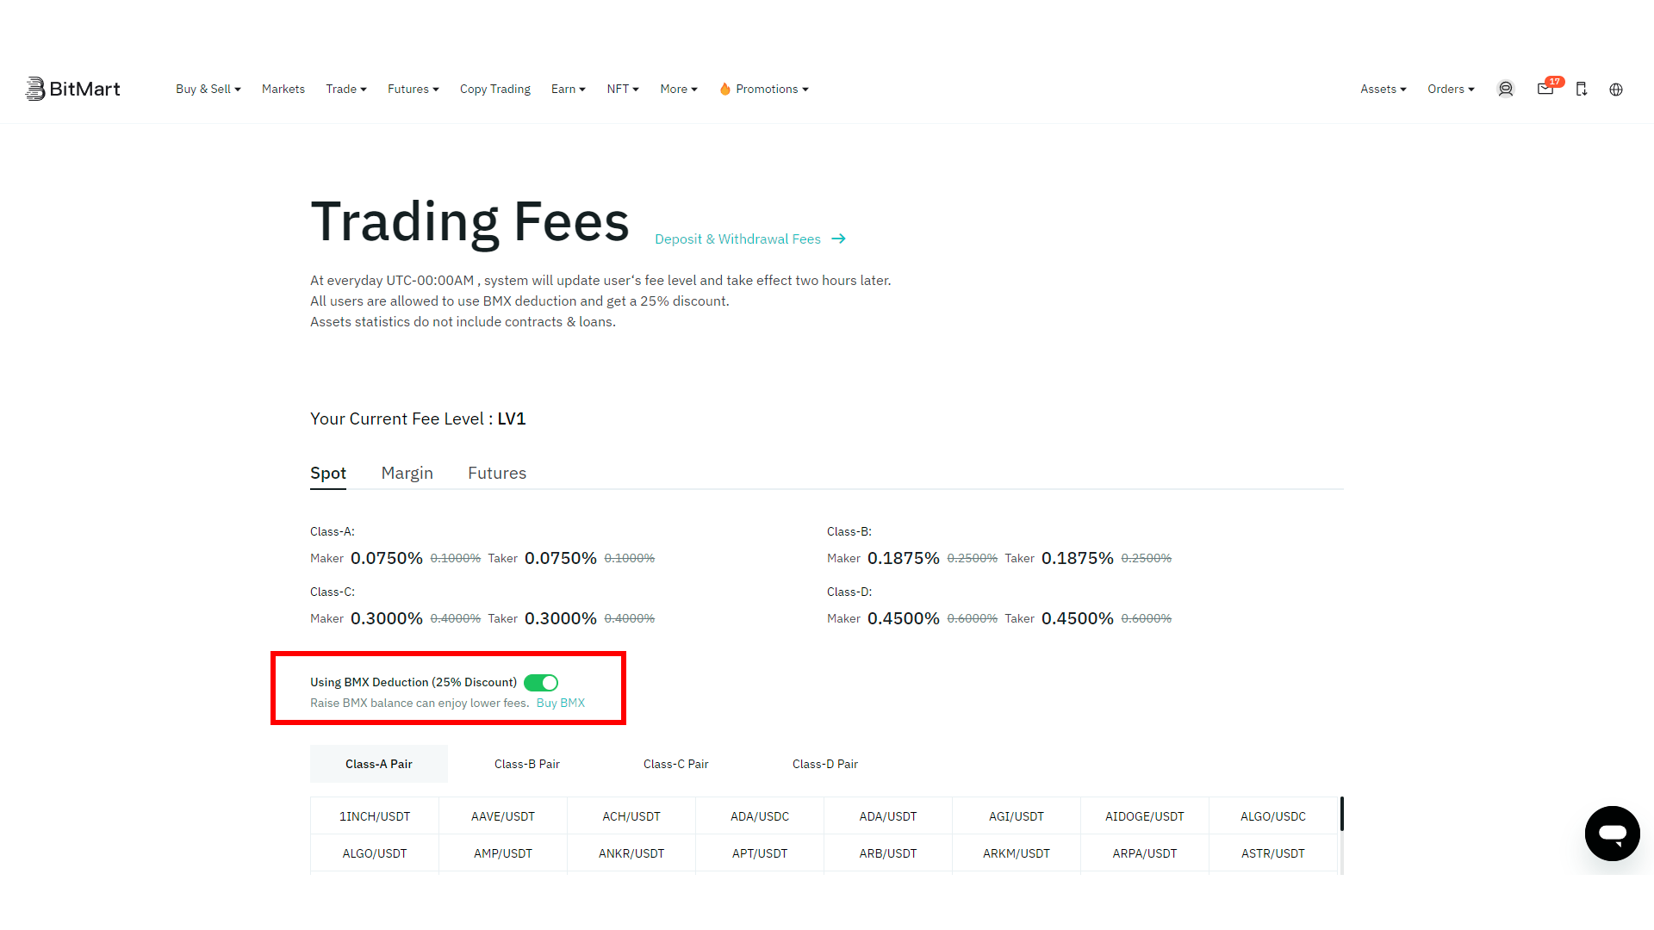Image resolution: width=1654 pixels, height=930 pixels.
Task: Go to Markets in the navbar
Action: coord(283,89)
